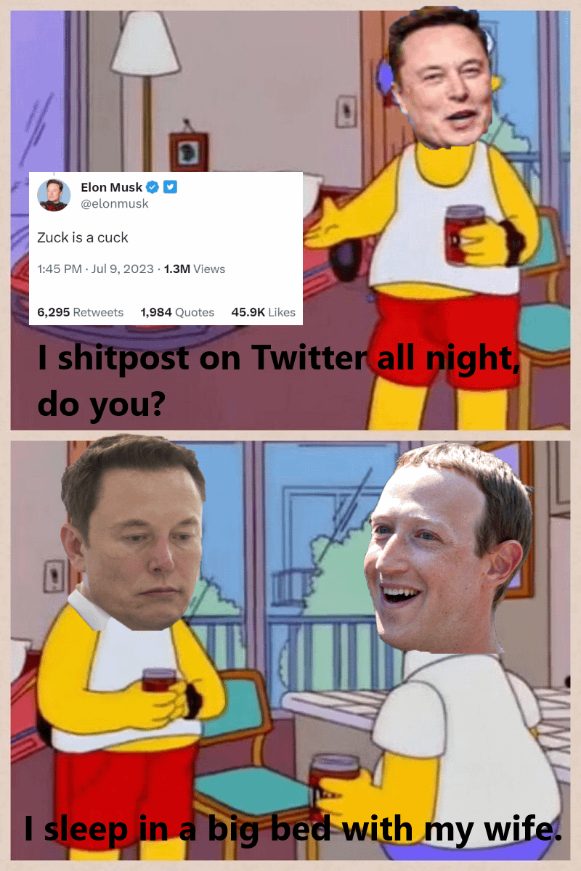Select the tweet text 'Zuck is a cuck'
581x871 pixels.
[83, 237]
